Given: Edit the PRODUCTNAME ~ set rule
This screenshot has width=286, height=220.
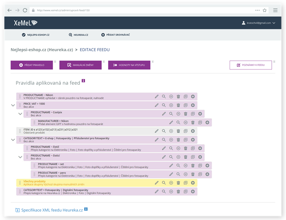Looking at the screenshot, I should pos(171,166).
